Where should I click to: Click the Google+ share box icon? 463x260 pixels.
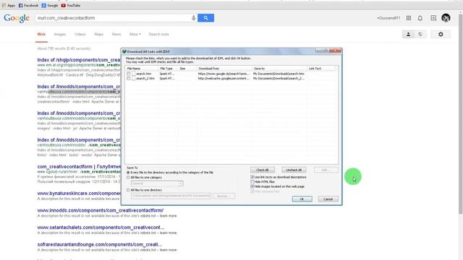pyautogui.click(x=433, y=18)
